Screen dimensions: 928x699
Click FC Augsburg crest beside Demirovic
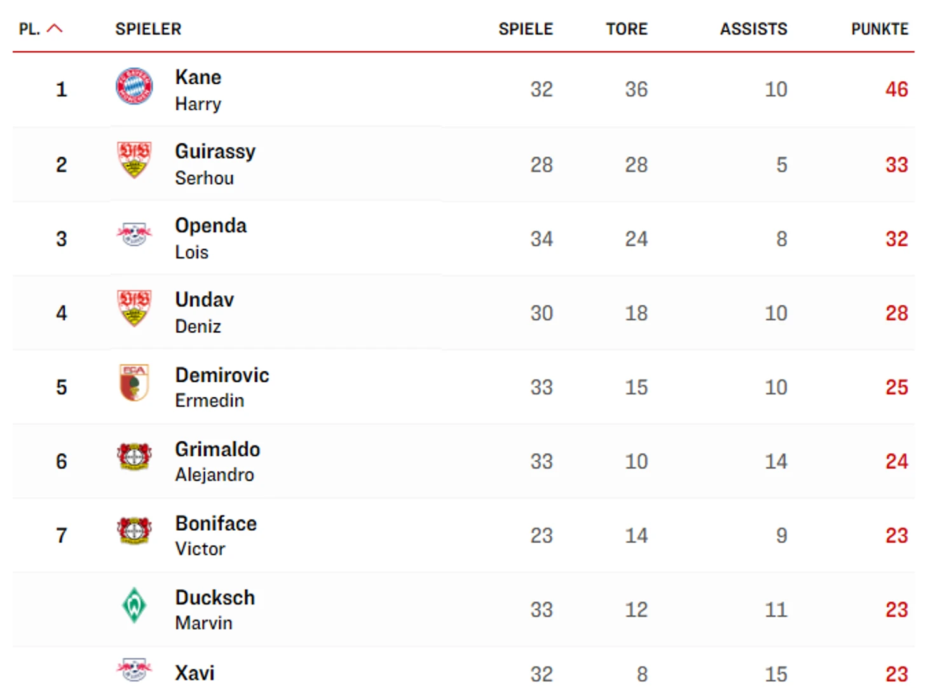(x=134, y=383)
